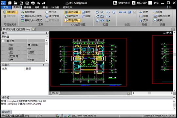This screenshot has height=118, width=177.
Task: Switch to the 输出 output tab
Action: [x=45, y=7]
